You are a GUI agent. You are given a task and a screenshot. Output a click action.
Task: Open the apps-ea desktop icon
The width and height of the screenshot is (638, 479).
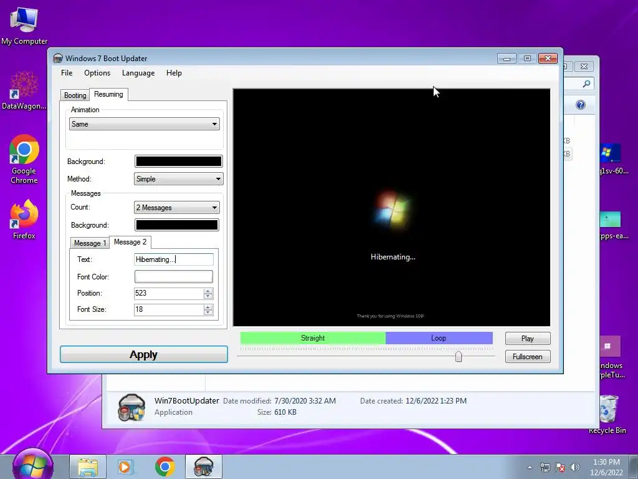(612, 225)
